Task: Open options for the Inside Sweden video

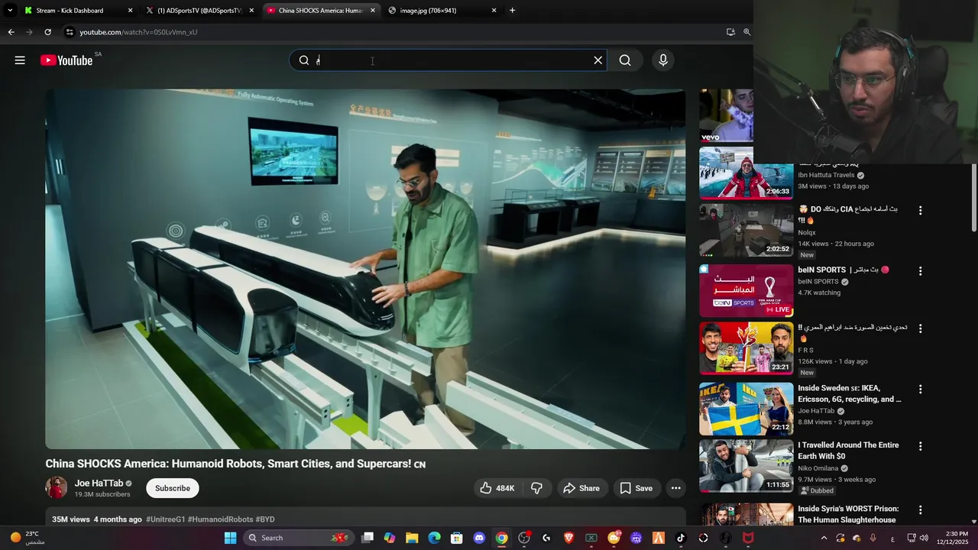Action: pos(920,389)
